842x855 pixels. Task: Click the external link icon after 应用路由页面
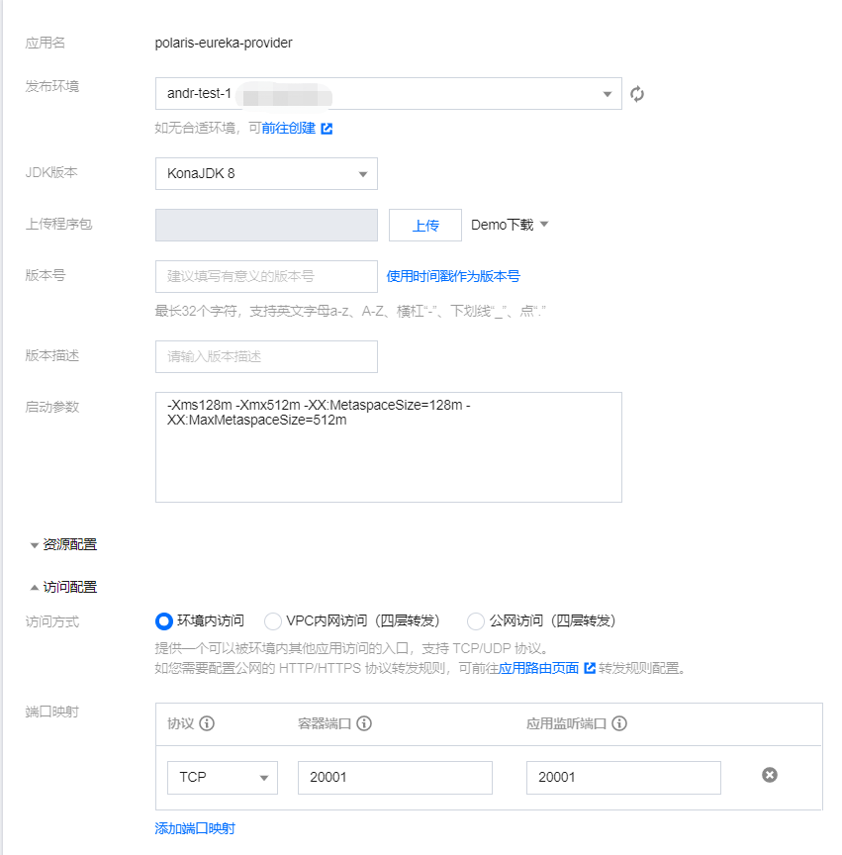590,668
